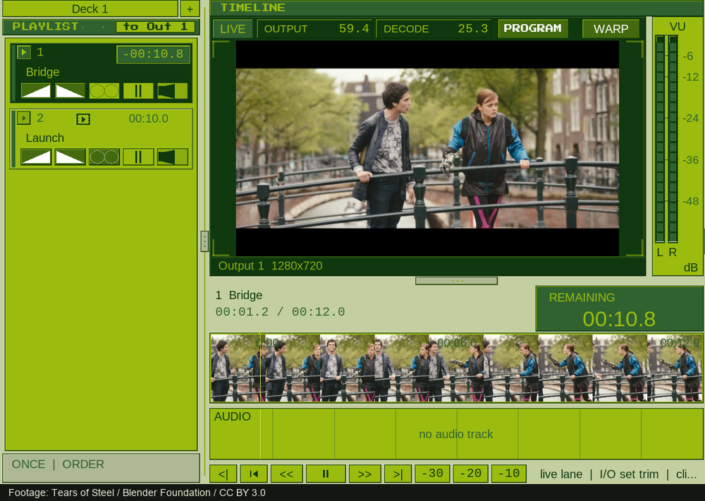
Task: Toggle crossfade circles on Launch clip
Action: coord(104,157)
